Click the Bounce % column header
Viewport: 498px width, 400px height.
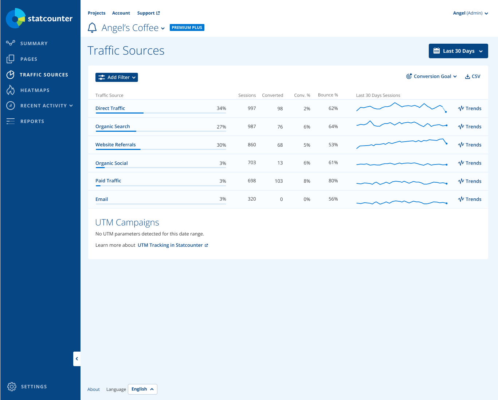pyautogui.click(x=328, y=95)
